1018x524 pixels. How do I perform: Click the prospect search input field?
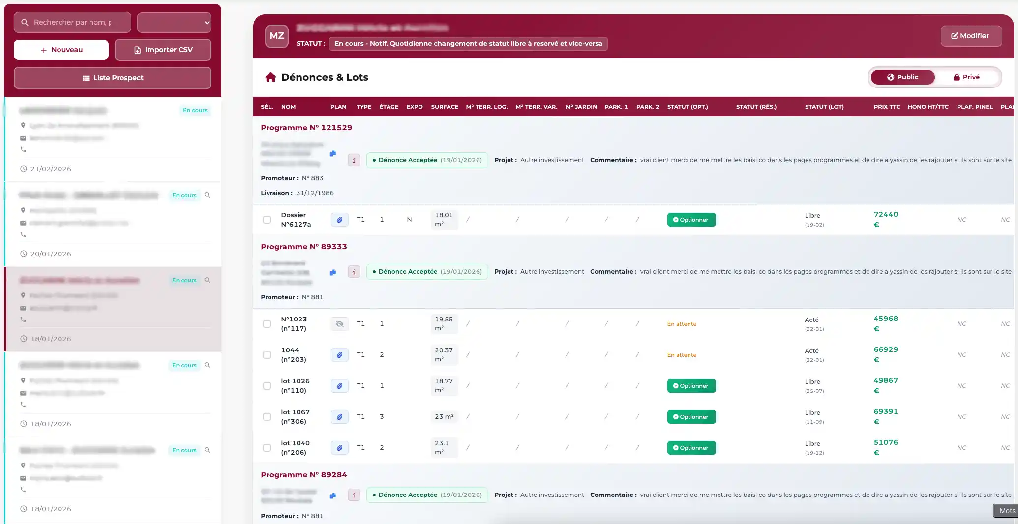72,23
